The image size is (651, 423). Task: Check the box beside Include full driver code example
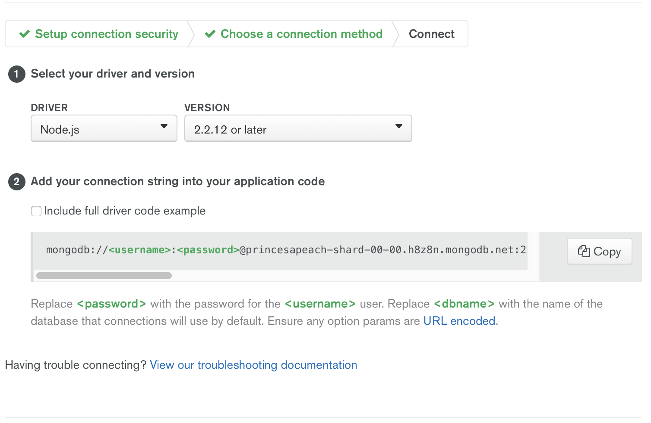coord(36,211)
